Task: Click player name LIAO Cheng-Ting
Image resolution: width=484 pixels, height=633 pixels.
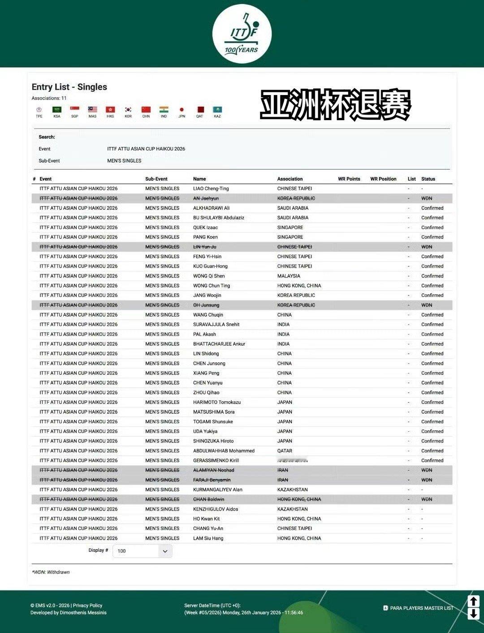Action: [x=211, y=189]
